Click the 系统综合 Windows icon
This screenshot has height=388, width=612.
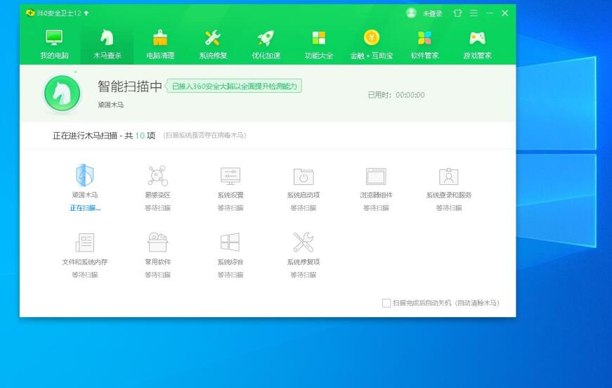230,242
